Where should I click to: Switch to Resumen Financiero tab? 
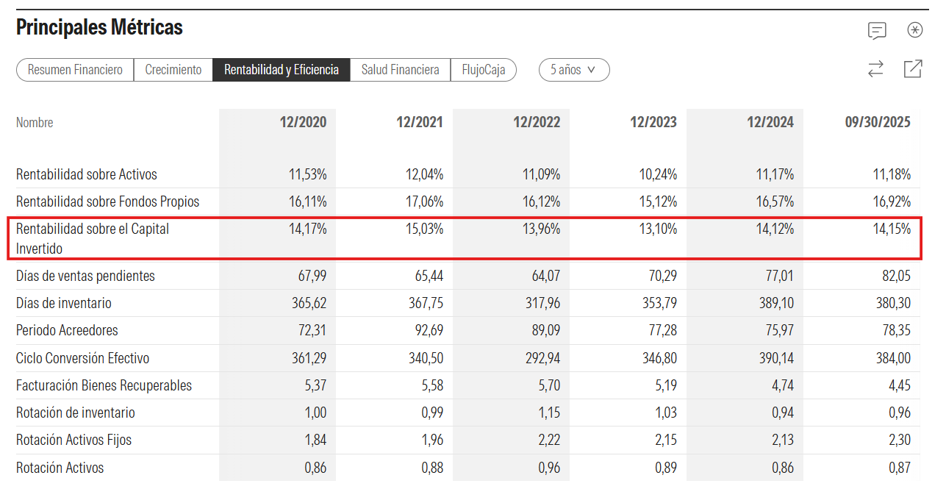coord(75,70)
